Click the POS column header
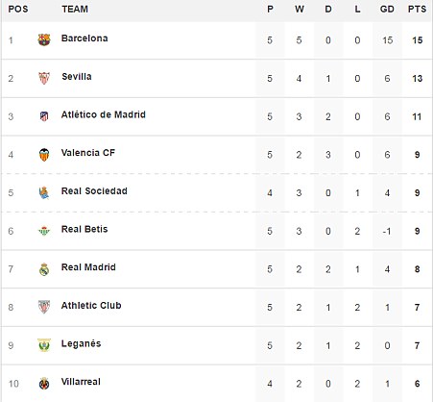The height and width of the screenshot is (402, 433). [18, 9]
